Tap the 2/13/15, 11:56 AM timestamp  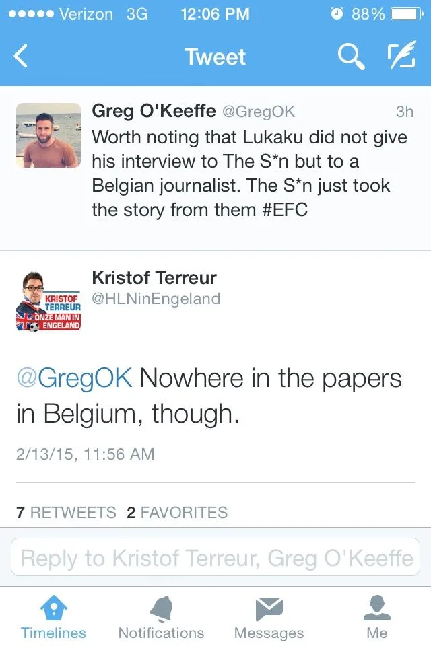(x=86, y=454)
